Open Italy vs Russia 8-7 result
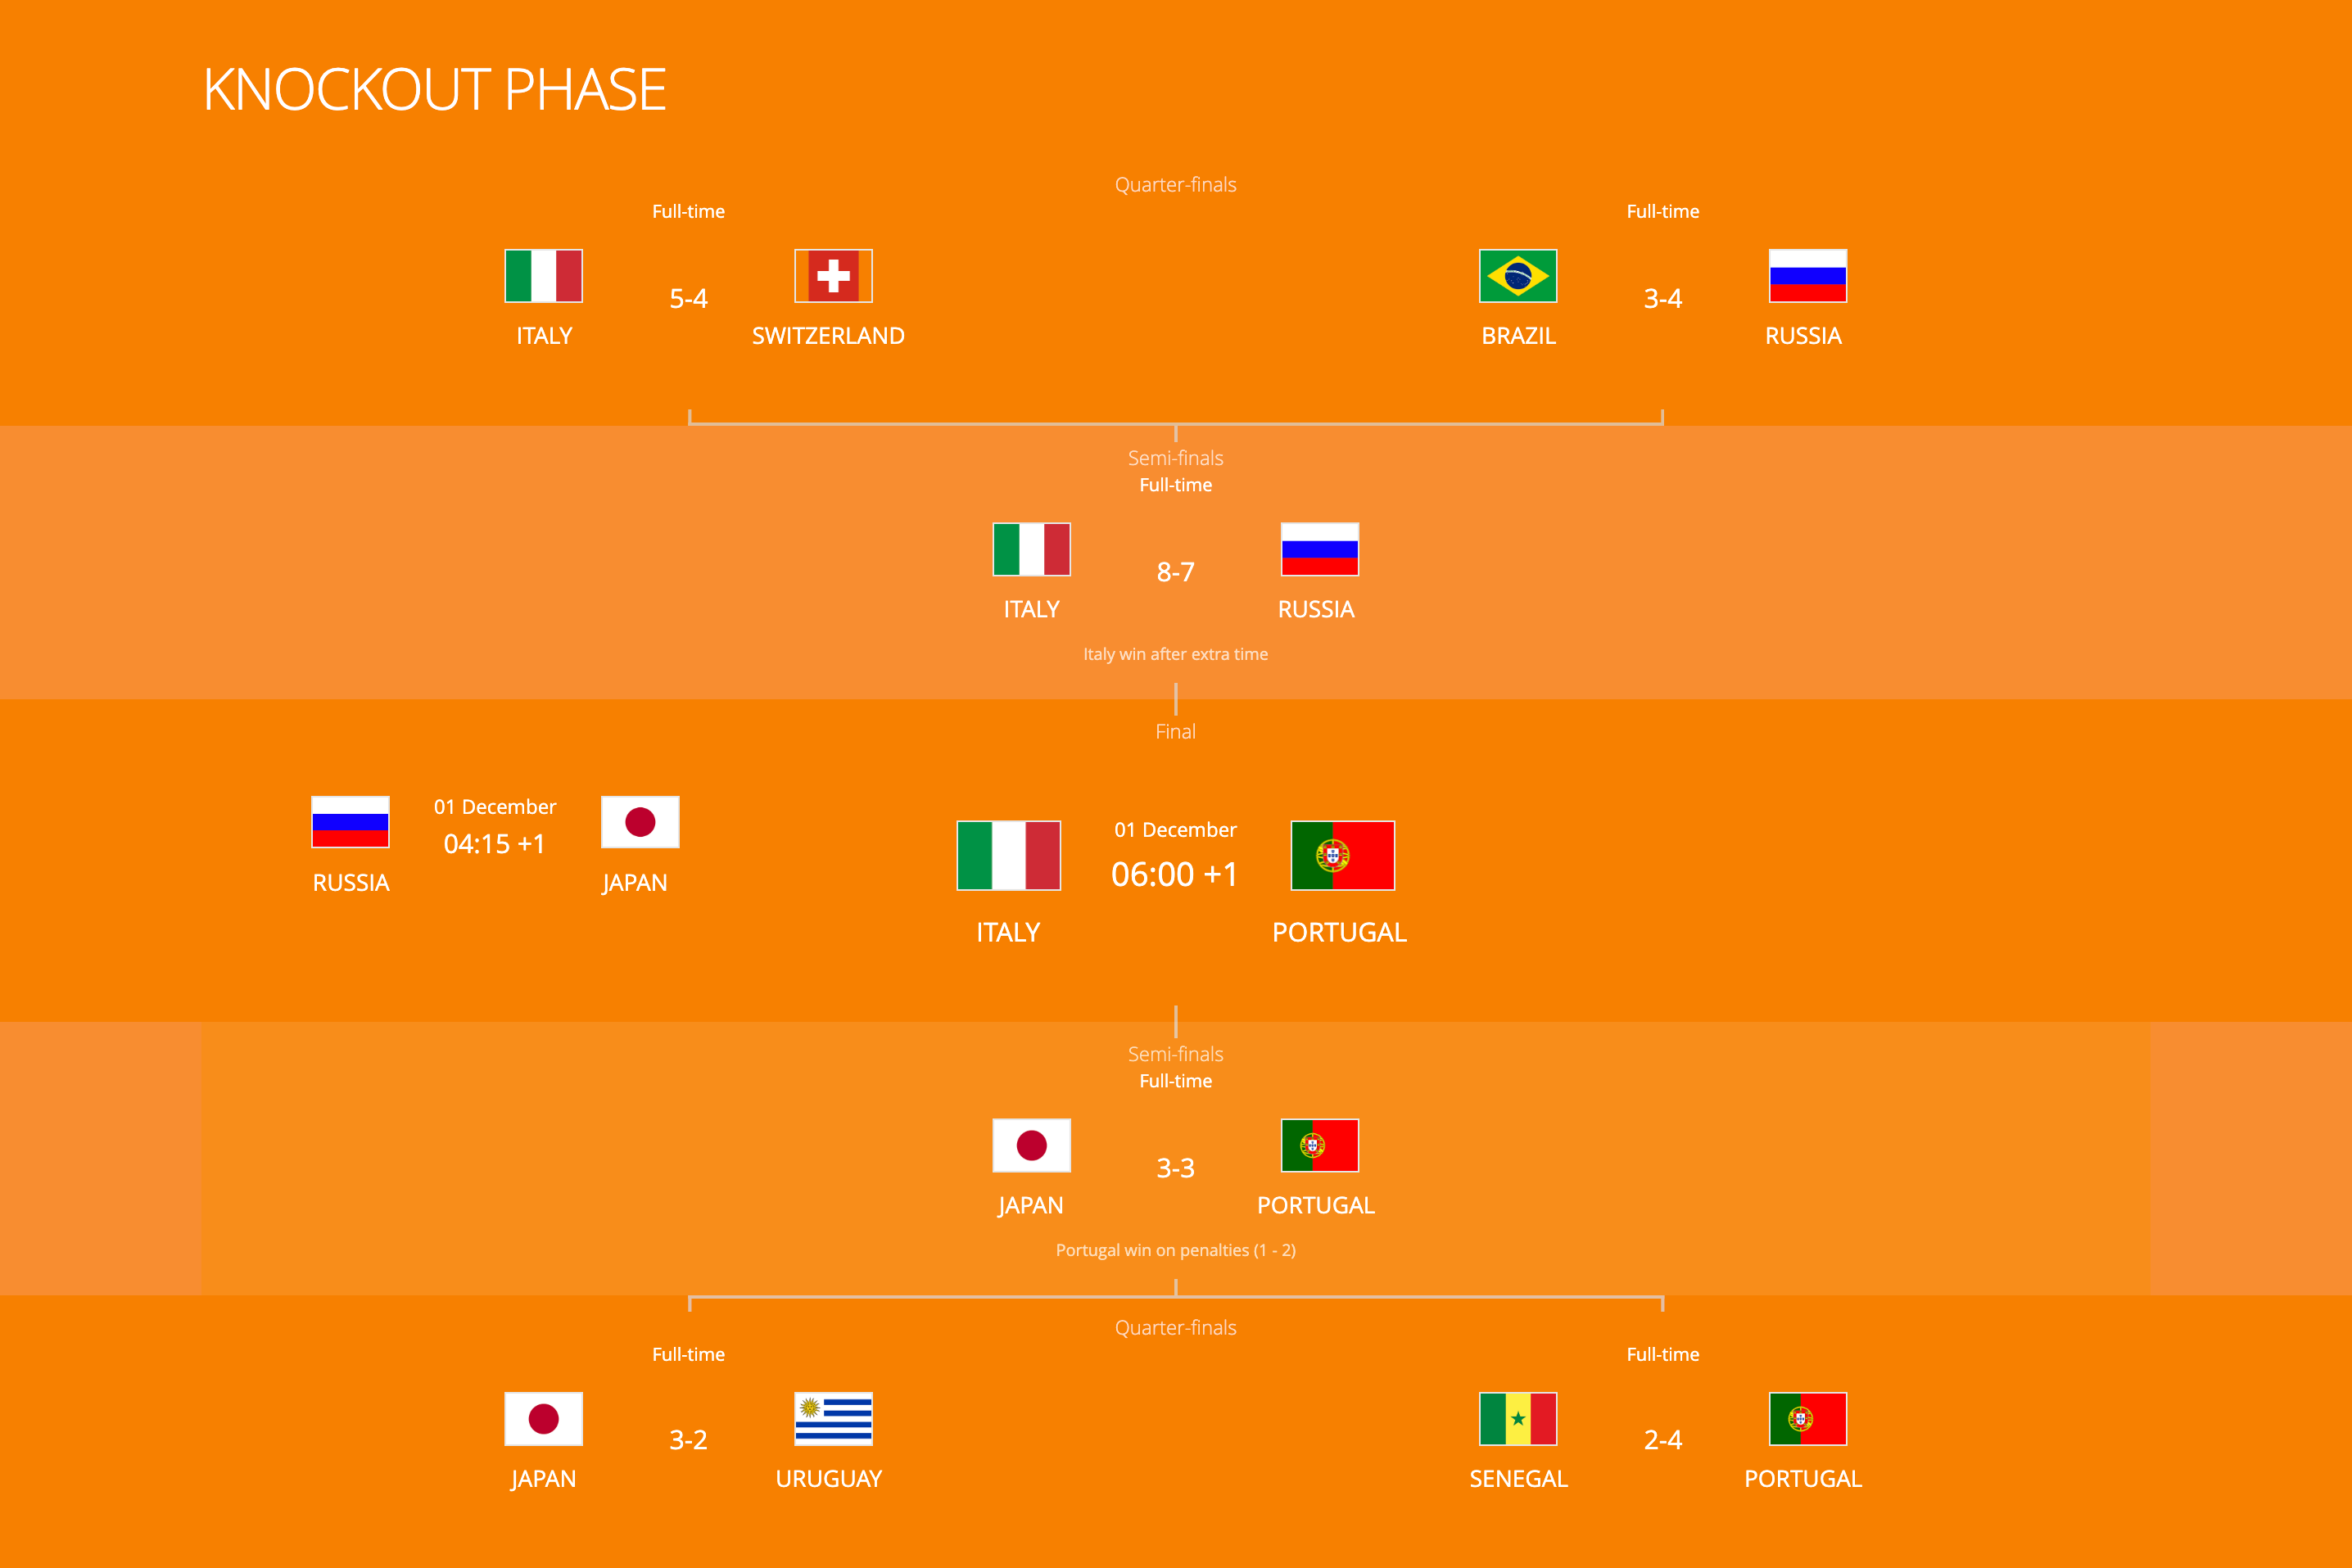Screen dimensions: 2352x1568 click(x=1175, y=571)
